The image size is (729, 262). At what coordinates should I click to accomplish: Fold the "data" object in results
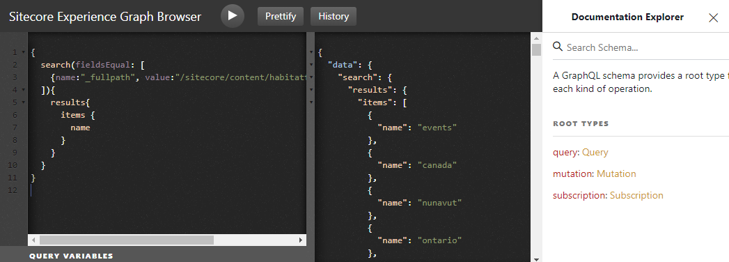[x=311, y=65]
